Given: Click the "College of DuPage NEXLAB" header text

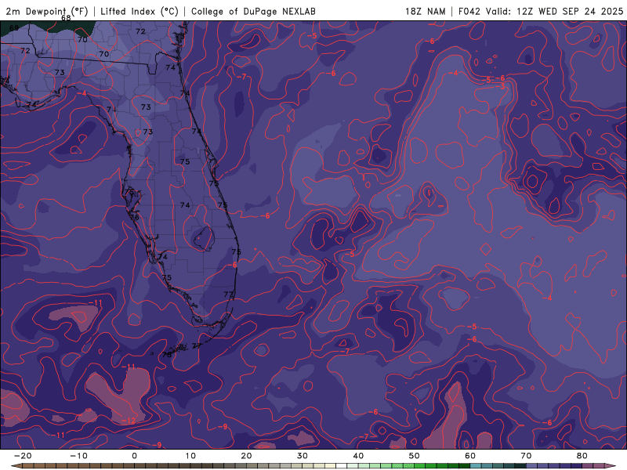Looking at the screenshot, I should click(x=253, y=11).
